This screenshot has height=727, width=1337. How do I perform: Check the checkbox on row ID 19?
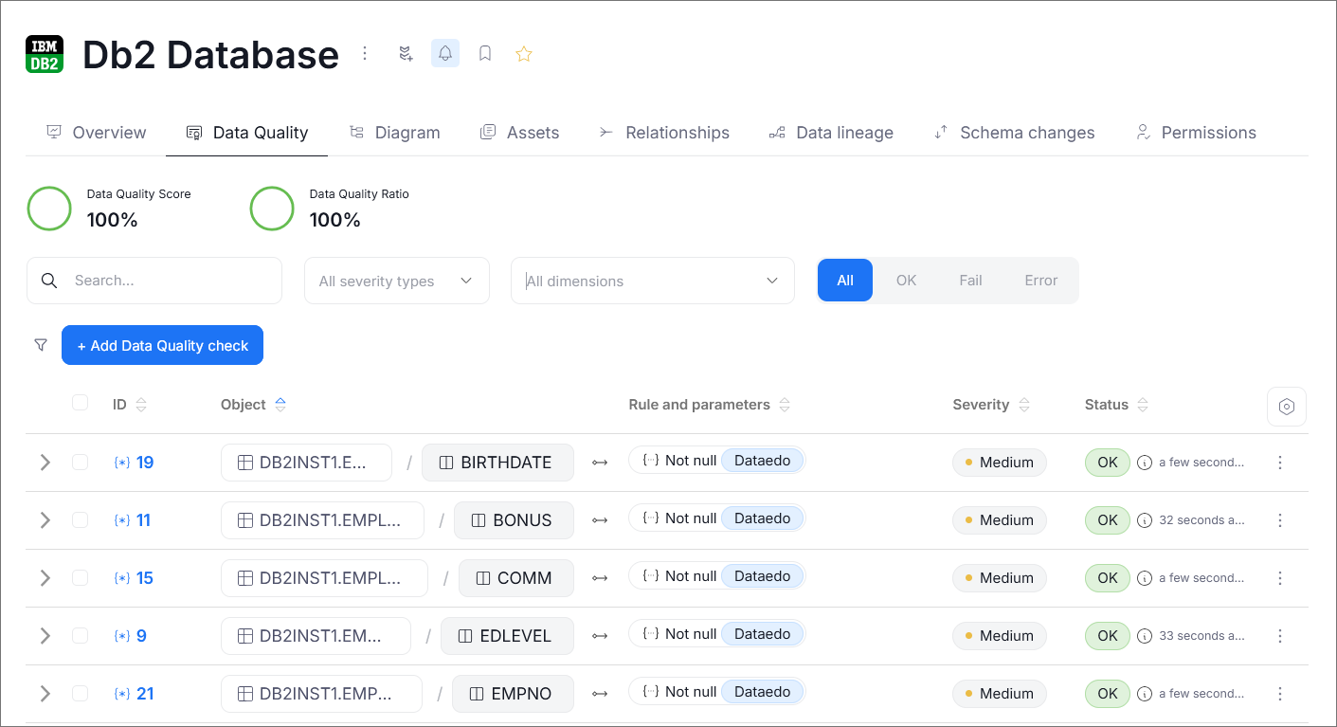[80, 462]
